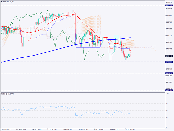This screenshot has height=131, width=174.
Task: Select the 148.250 support level label
Action: [x=169, y=62]
